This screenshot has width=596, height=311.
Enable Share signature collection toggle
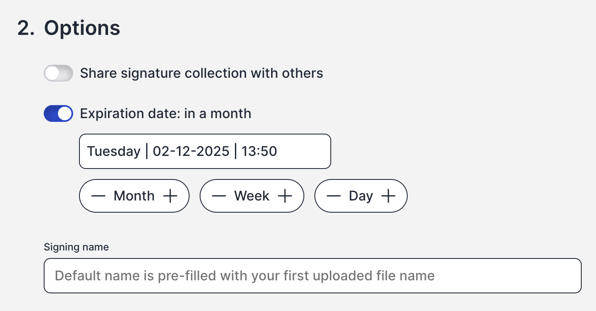[58, 74]
